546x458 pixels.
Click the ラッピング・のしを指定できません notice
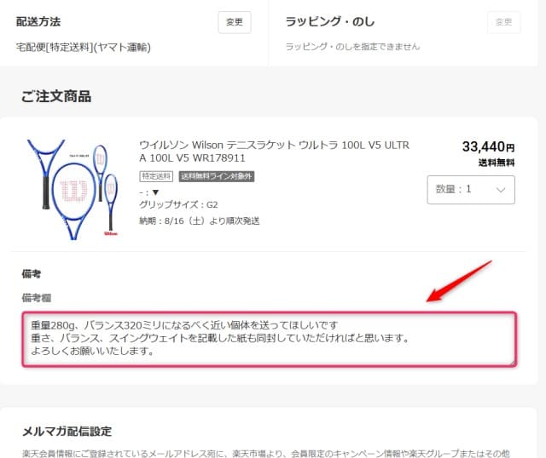(352, 47)
